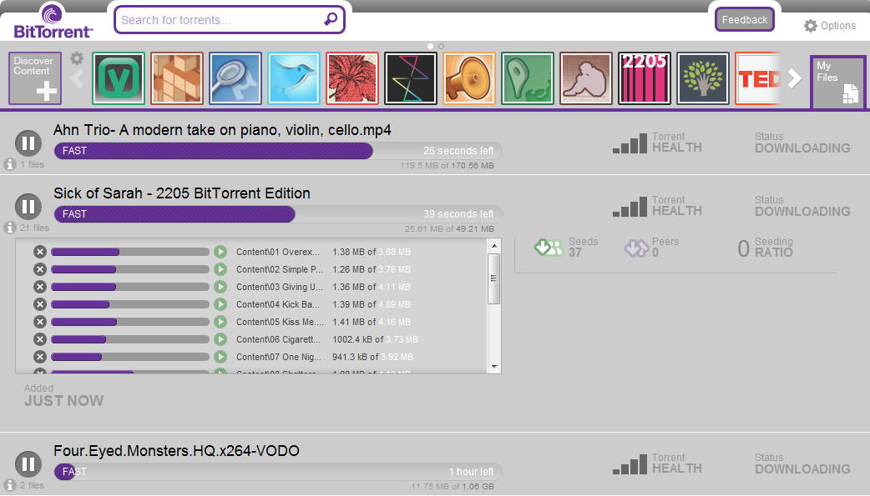Remove Content\05 Kiss Me file
Image resolution: width=870 pixels, height=496 pixels.
40,322
